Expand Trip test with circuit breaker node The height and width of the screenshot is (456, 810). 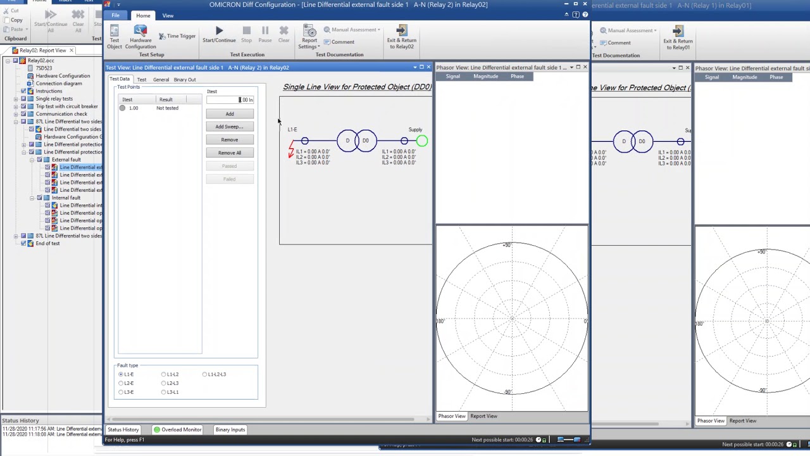click(x=15, y=106)
